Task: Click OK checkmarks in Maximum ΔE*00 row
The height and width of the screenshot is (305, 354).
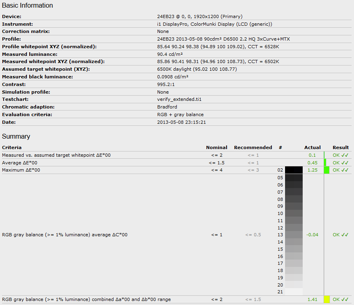Action: coord(340,170)
